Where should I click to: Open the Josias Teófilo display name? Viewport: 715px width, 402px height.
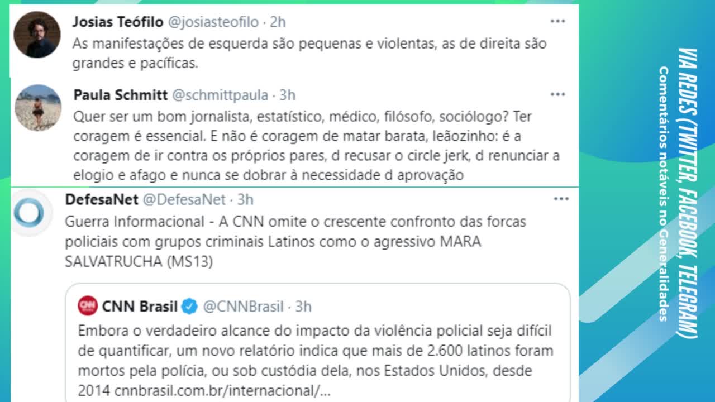117,22
